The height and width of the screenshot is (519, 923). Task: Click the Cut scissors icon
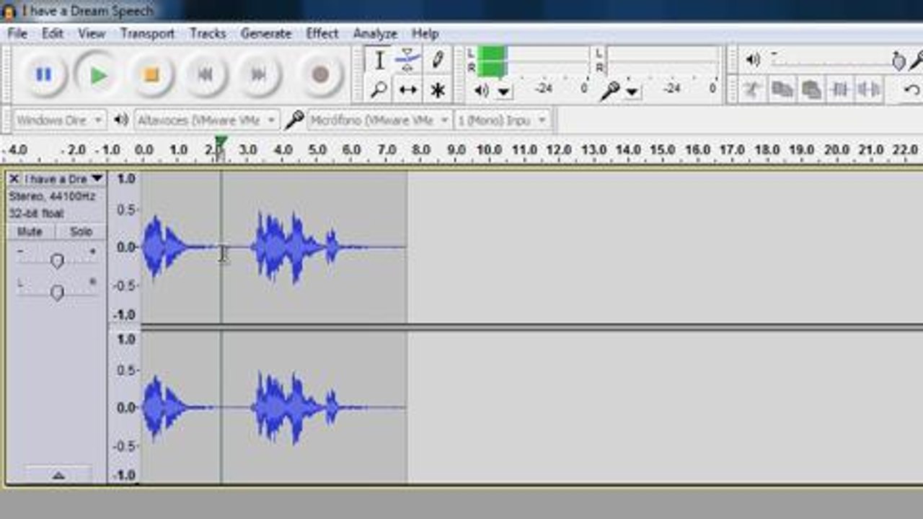tap(753, 90)
